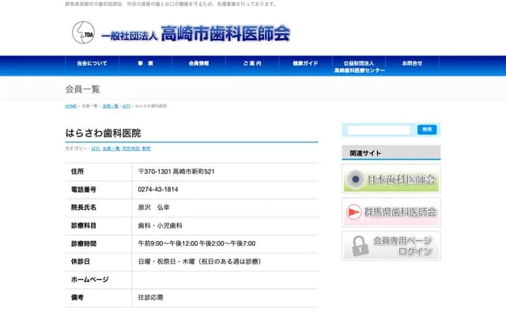Viewport: 506px width, 316px height.
Task: Go to the ご案内 menu item
Action: click(252, 63)
